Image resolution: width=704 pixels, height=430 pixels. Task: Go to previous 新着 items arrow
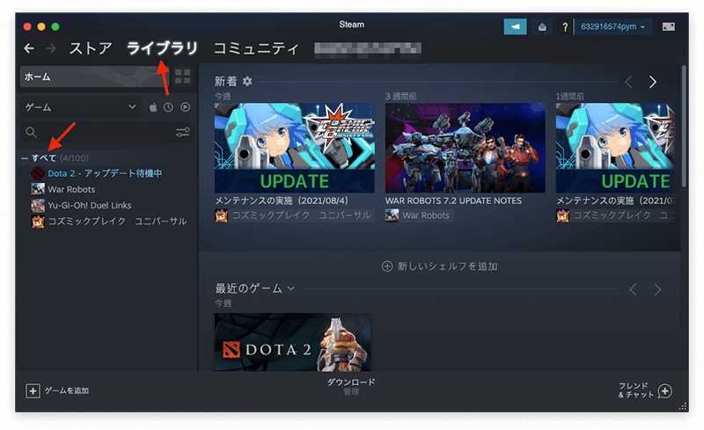(628, 82)
